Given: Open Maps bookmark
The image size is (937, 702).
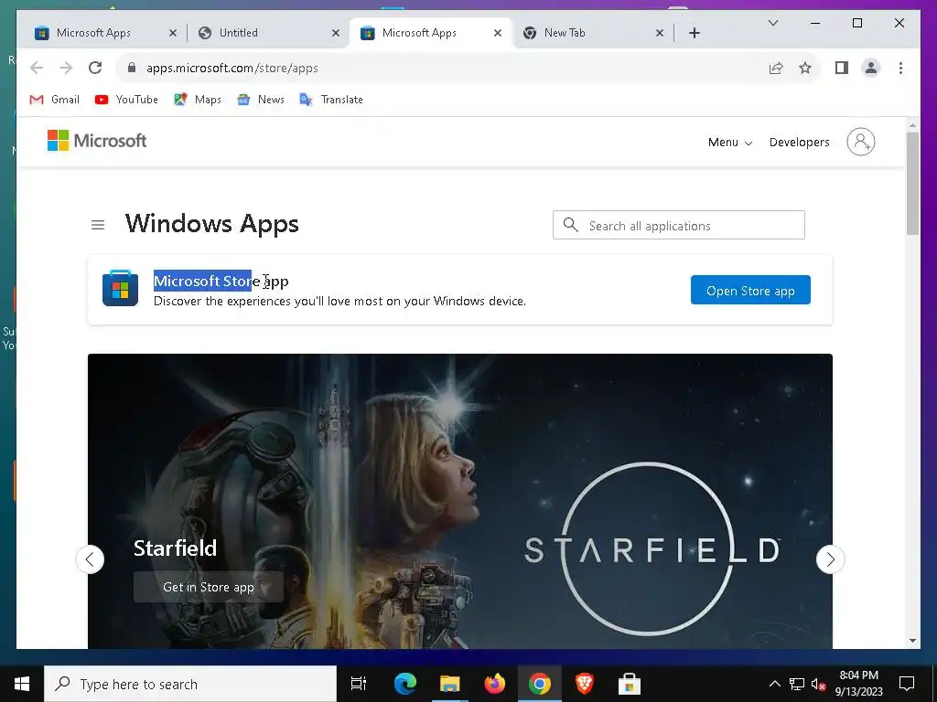Looking at the screenshot, I should [x=198, y=100].
